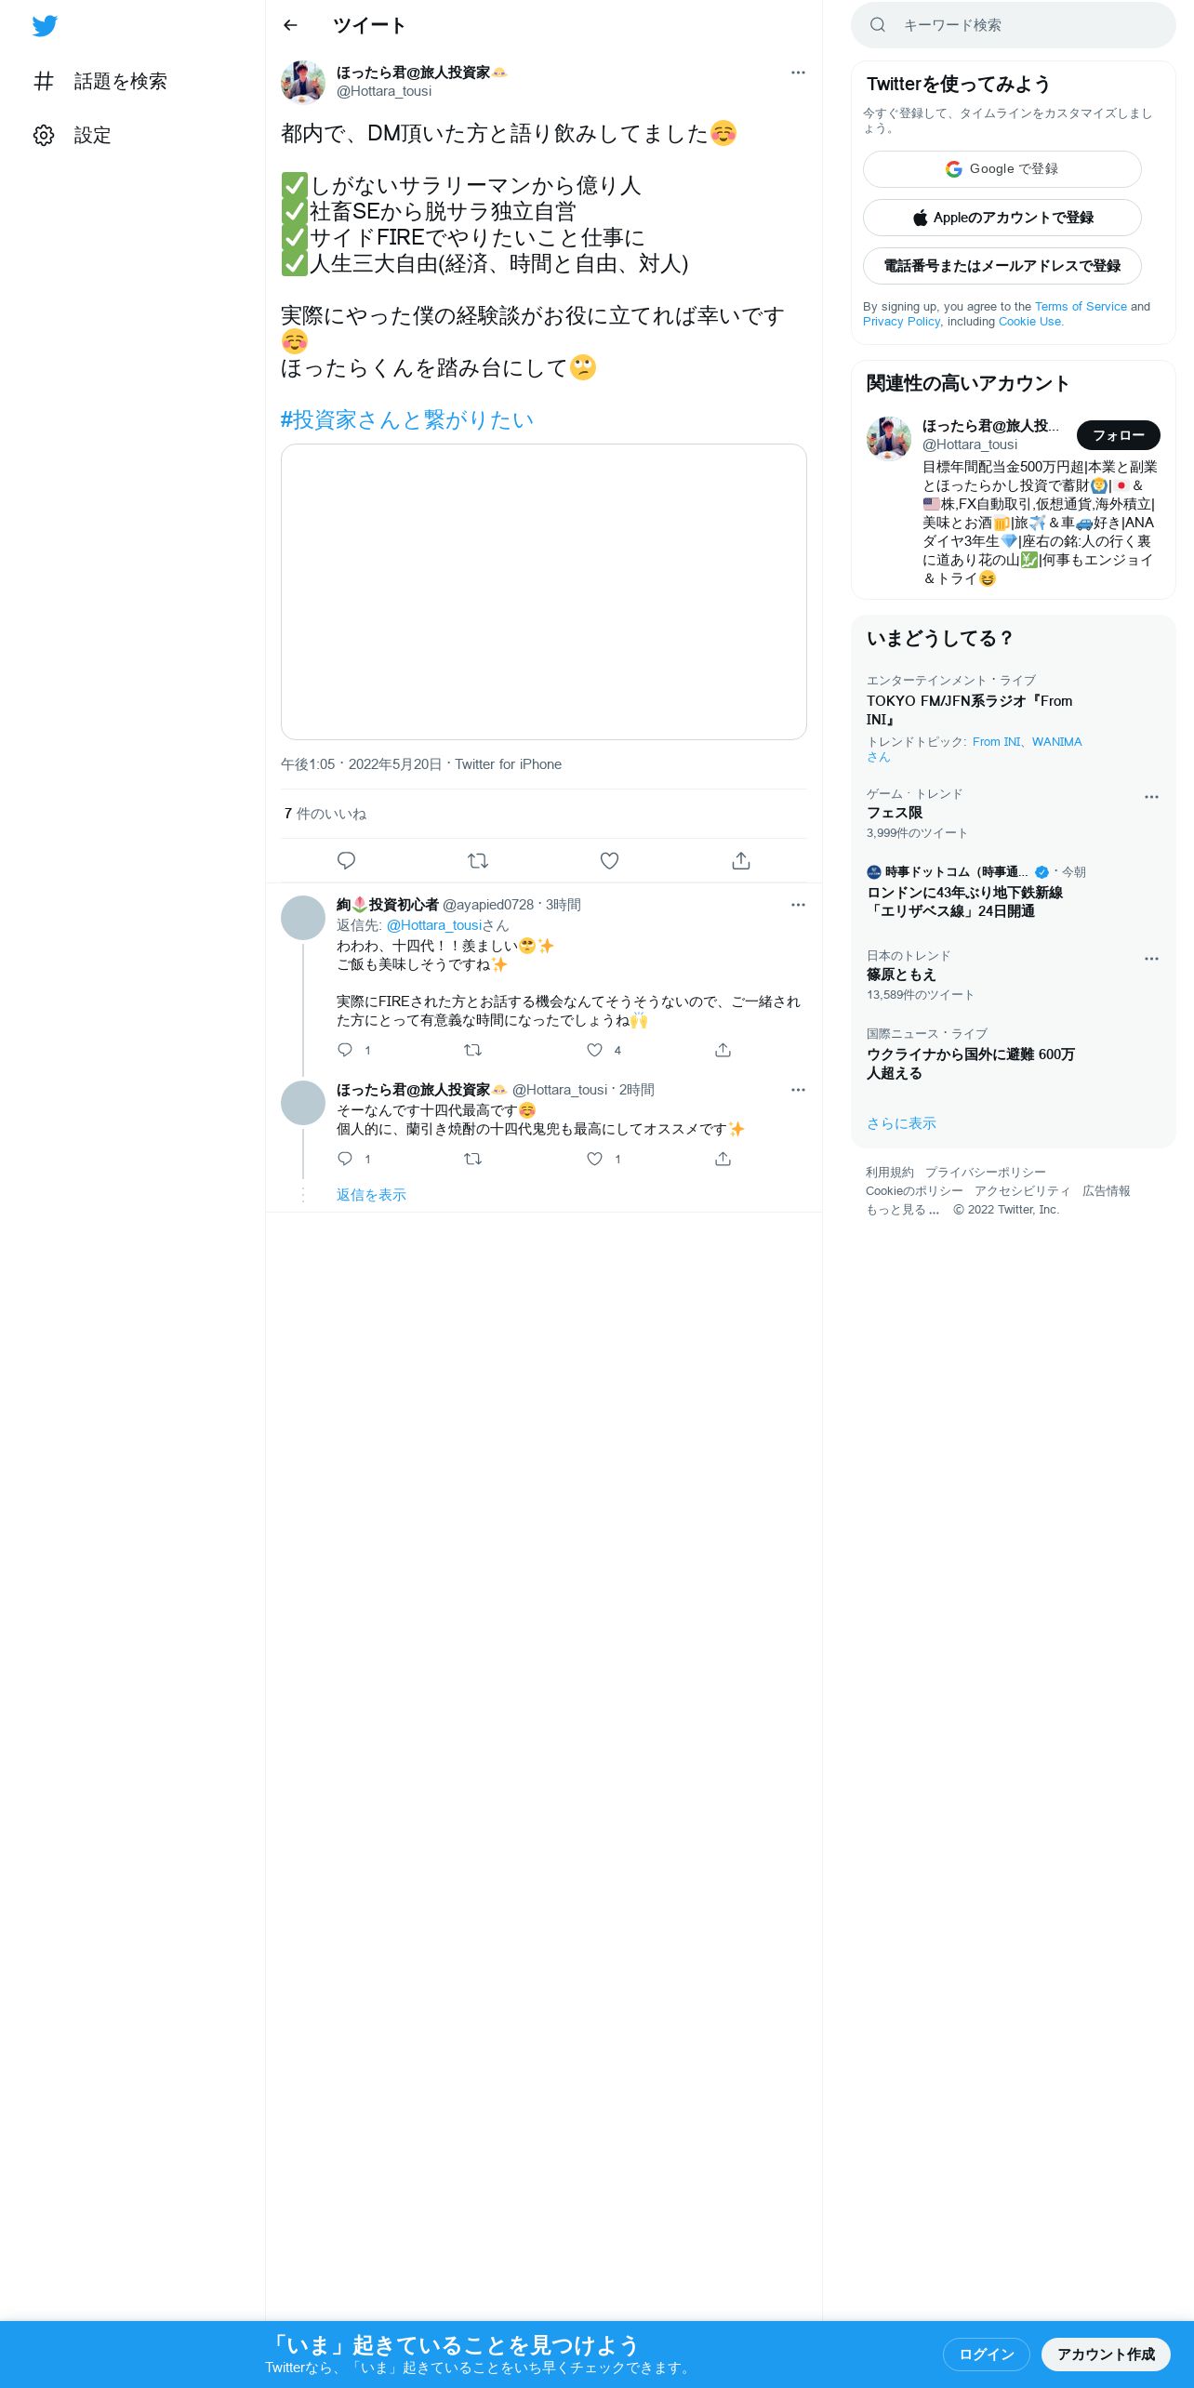Screen dimensions: 1194x2388
Task: Open more options on ayapied0728's reply
Action: (x=798, y=905)
